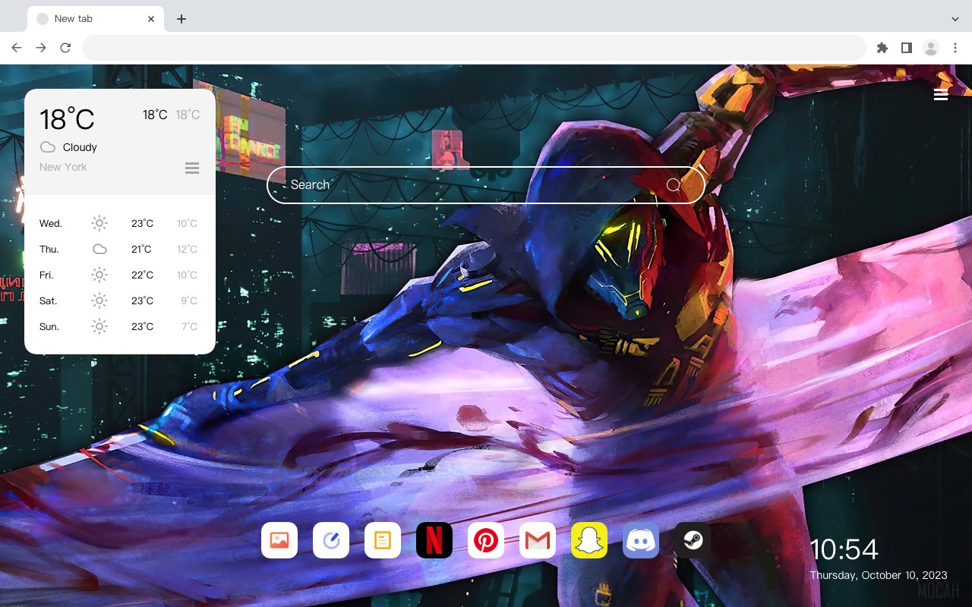Open the Steam shortcut

coord(693,540)
